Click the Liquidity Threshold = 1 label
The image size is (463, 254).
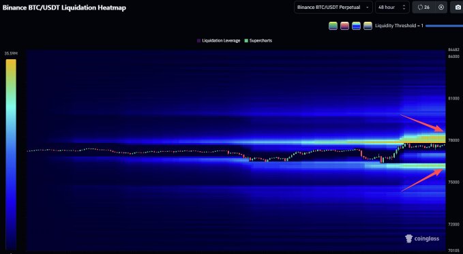(399, 26)
